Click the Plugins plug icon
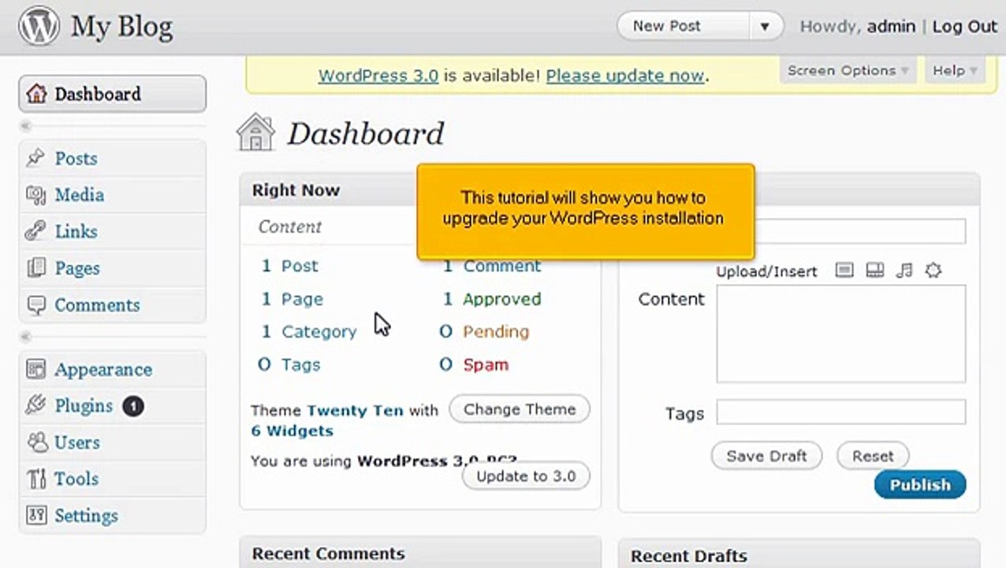 coord(35,405)
